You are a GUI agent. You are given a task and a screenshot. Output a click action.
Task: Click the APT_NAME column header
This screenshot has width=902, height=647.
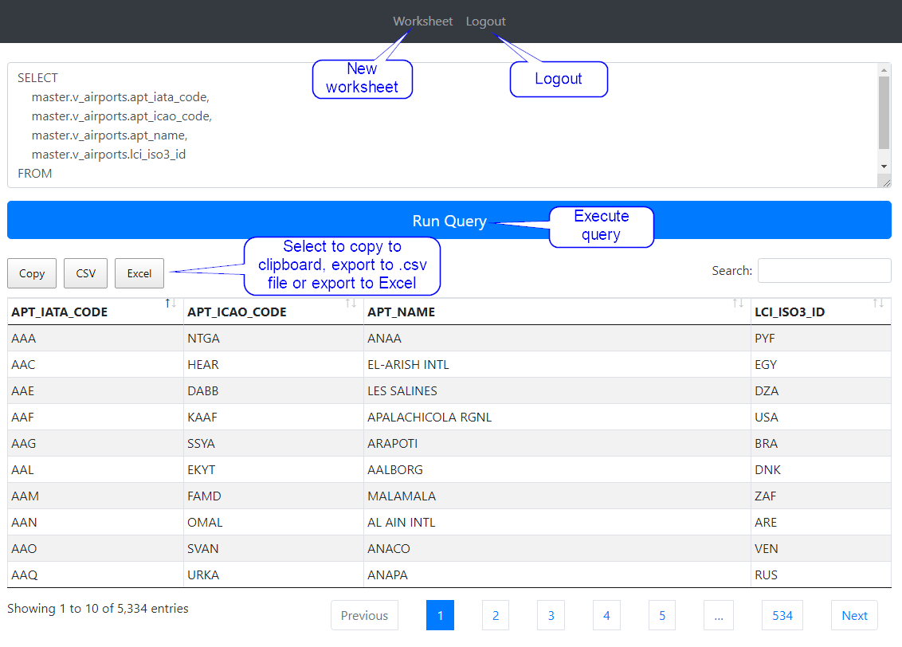[557, 312]
